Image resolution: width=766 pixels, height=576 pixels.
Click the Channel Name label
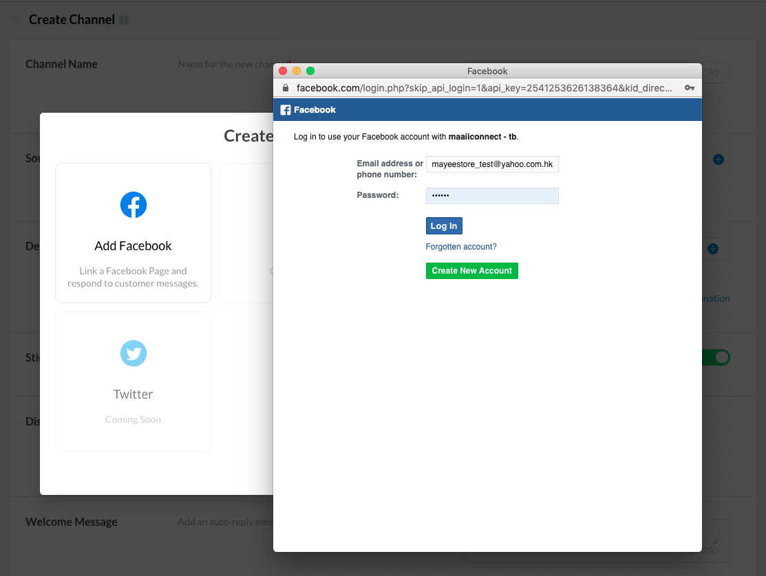coord(61,65)
